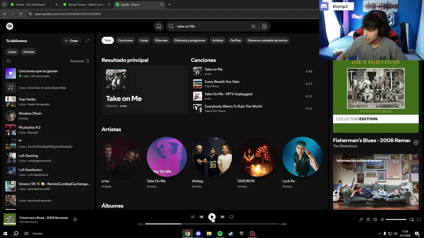The image size is (424, 238).
Task: Select the Álbumes filter chip
Action: pyautogui.click(x=161, y=40)
